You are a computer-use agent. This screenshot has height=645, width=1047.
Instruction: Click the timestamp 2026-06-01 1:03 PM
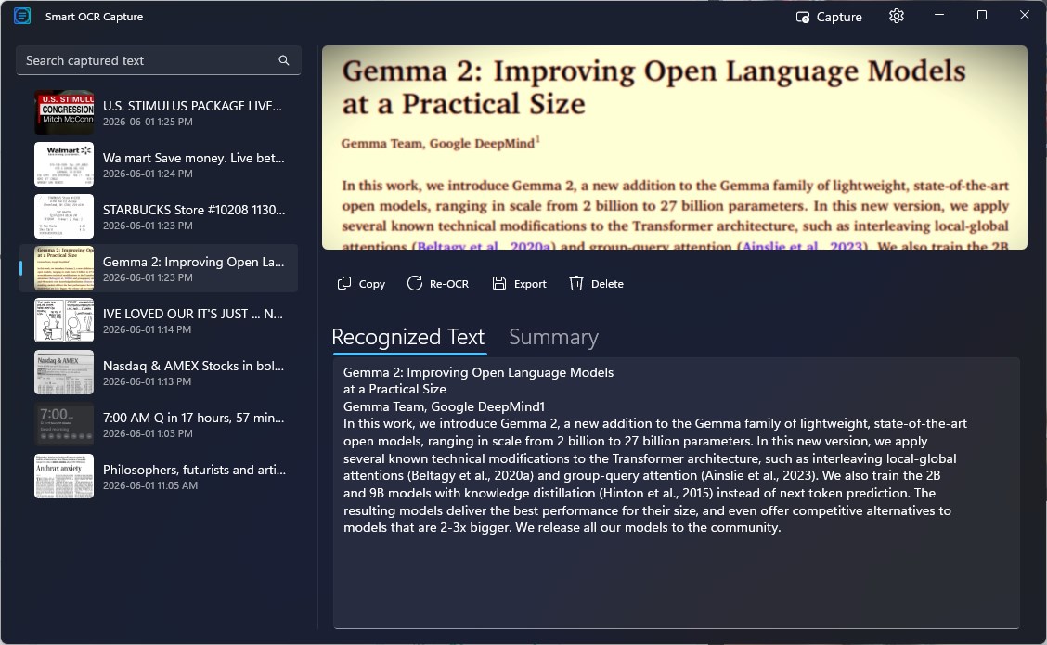[x=148, y=434]
